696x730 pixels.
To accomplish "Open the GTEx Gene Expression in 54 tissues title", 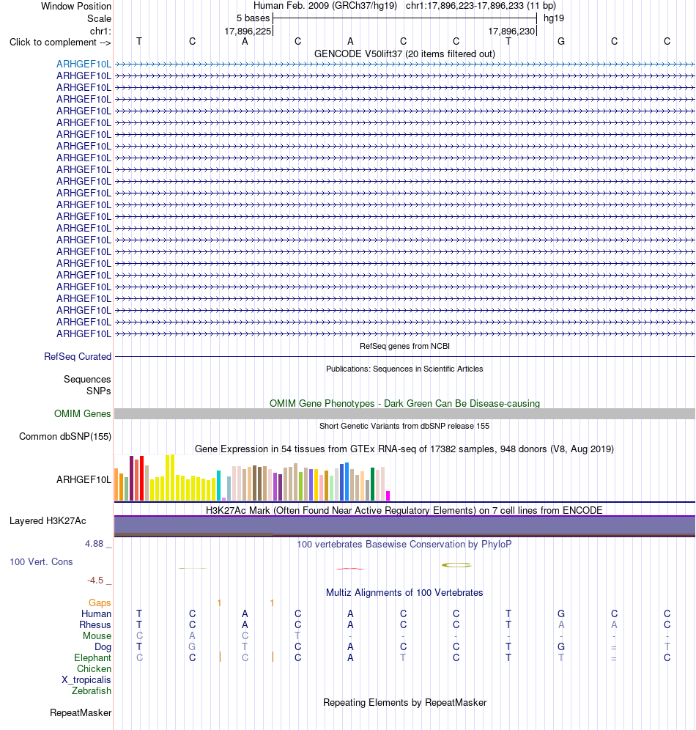I will coord(404,449).
